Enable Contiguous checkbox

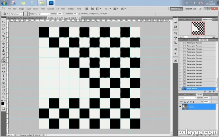(x=88, y=14)
